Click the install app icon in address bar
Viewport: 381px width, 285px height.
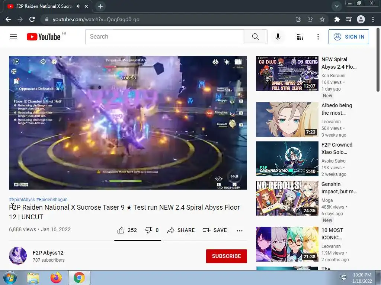298,19
